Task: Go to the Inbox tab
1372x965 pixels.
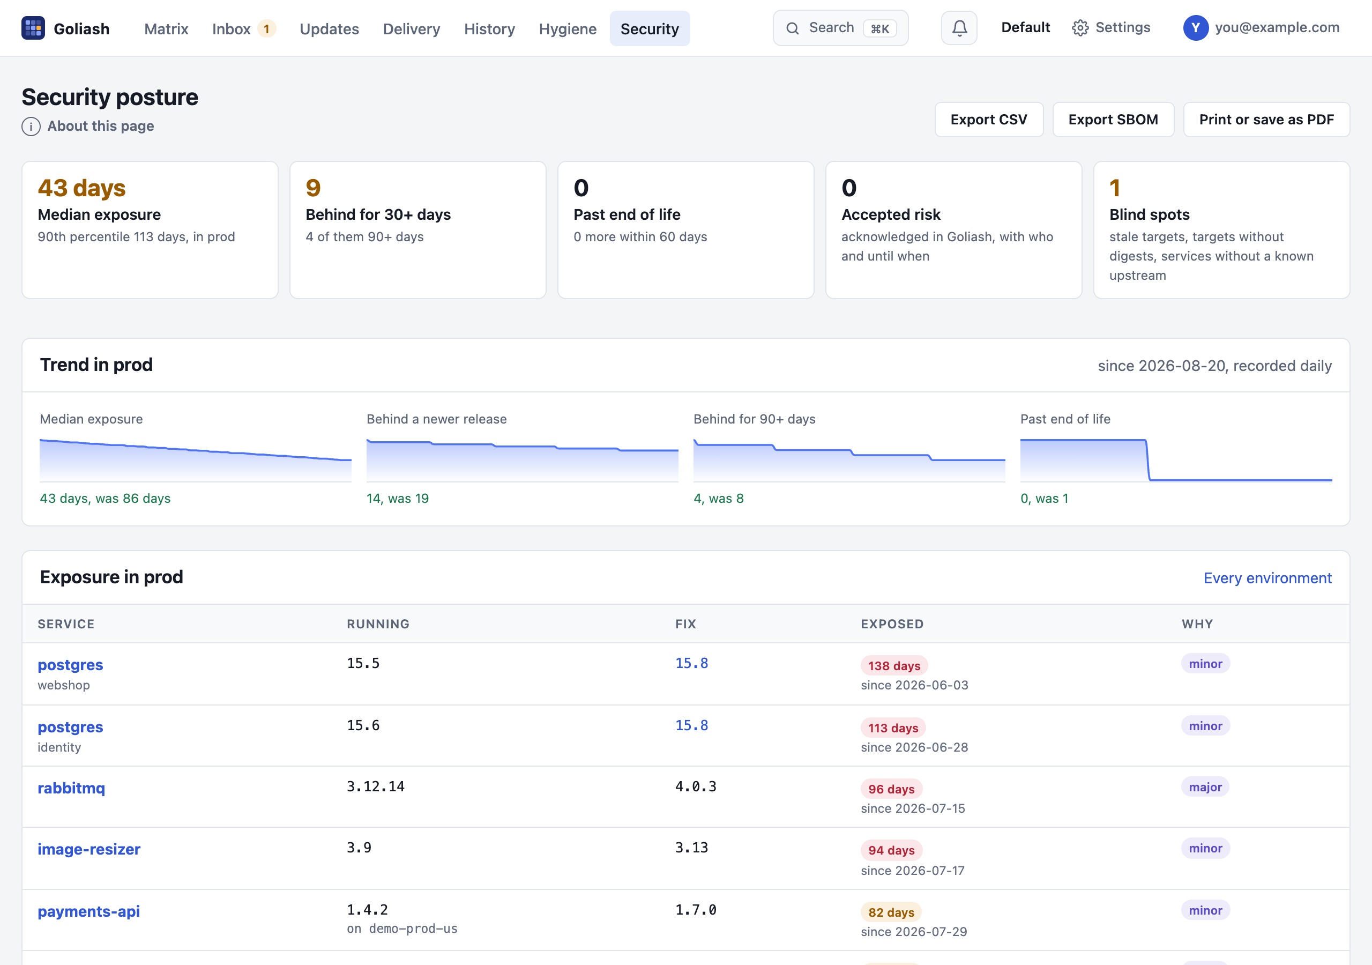Action: [x=244, y=29]
